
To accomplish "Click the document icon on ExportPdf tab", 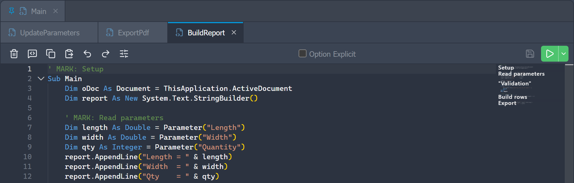I will [x=110, y=33].
